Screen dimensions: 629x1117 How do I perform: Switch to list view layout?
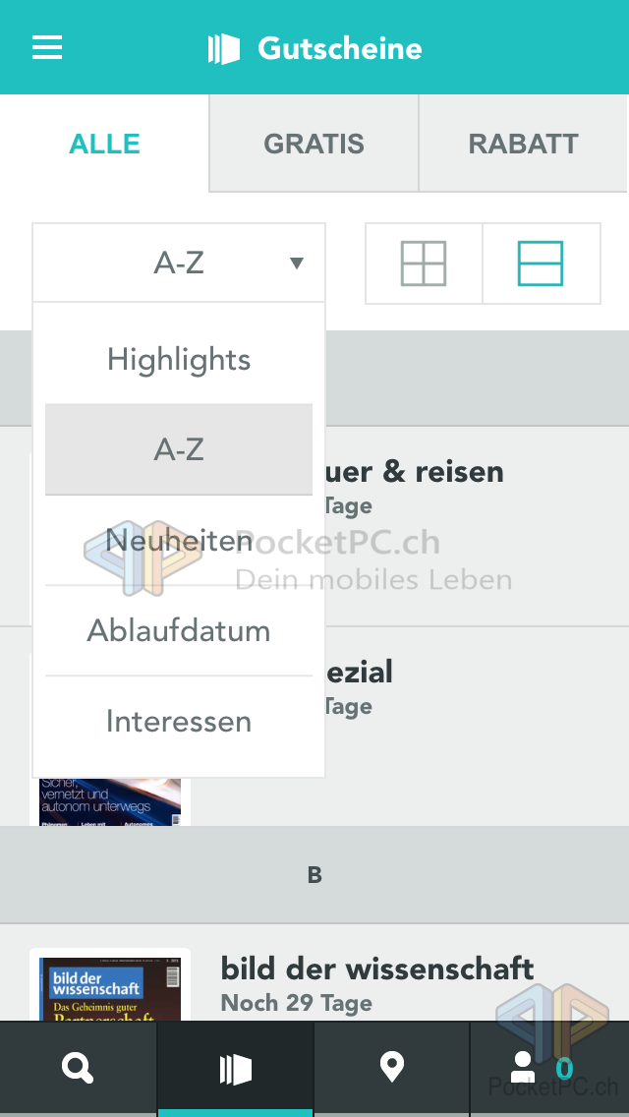pos(541,264)
